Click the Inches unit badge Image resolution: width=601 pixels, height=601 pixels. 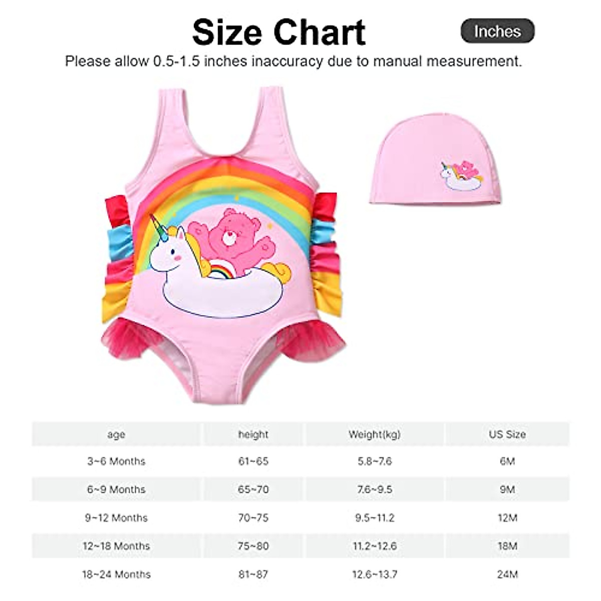(497, 31)
